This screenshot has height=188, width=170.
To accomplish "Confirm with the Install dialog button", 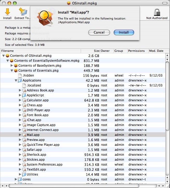I will [124, 33].
